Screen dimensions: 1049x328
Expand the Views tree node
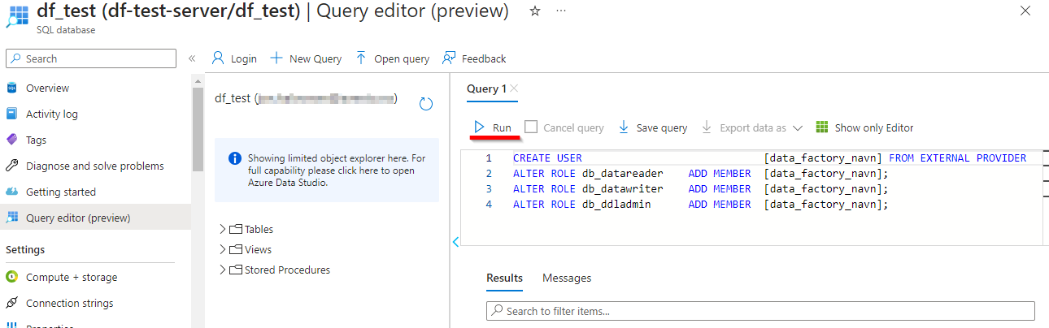[x=223, y=249]
